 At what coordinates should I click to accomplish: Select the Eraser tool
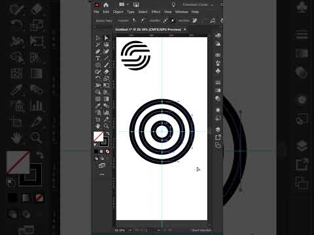[x=107, y=72]
